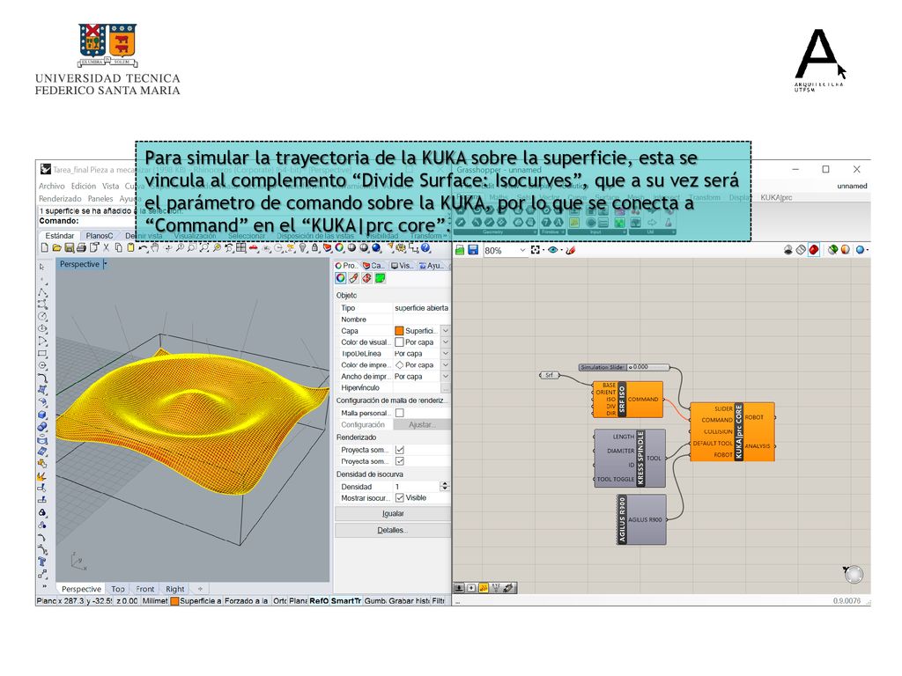Open the Color de visualización dropdown
The image size is (902, 676).
(445, 342)
